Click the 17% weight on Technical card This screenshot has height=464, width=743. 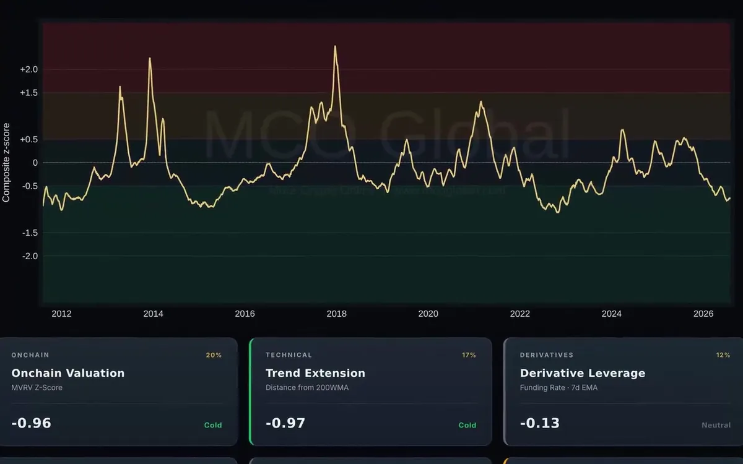point(469,355)
